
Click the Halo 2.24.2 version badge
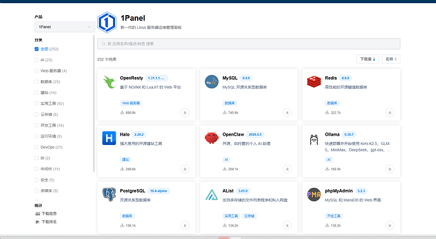click(x=139, y=134)
